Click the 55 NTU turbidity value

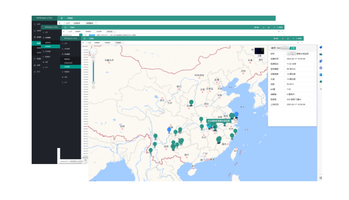pyautogui.click(x=290, y=84)
